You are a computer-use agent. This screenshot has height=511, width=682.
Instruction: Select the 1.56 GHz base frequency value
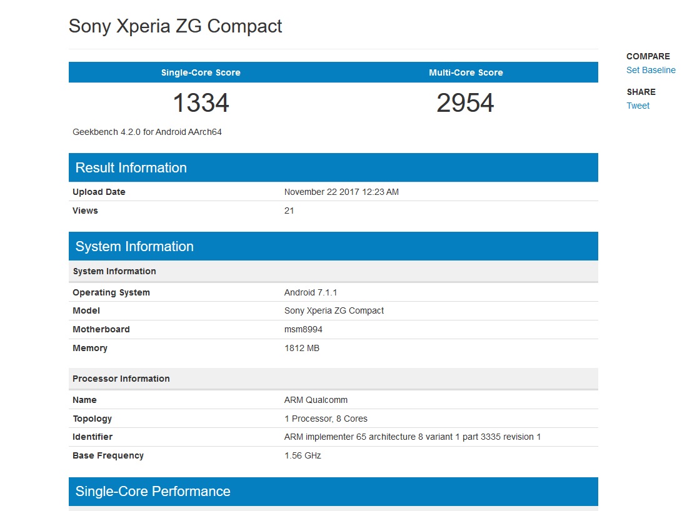(303, 455)
